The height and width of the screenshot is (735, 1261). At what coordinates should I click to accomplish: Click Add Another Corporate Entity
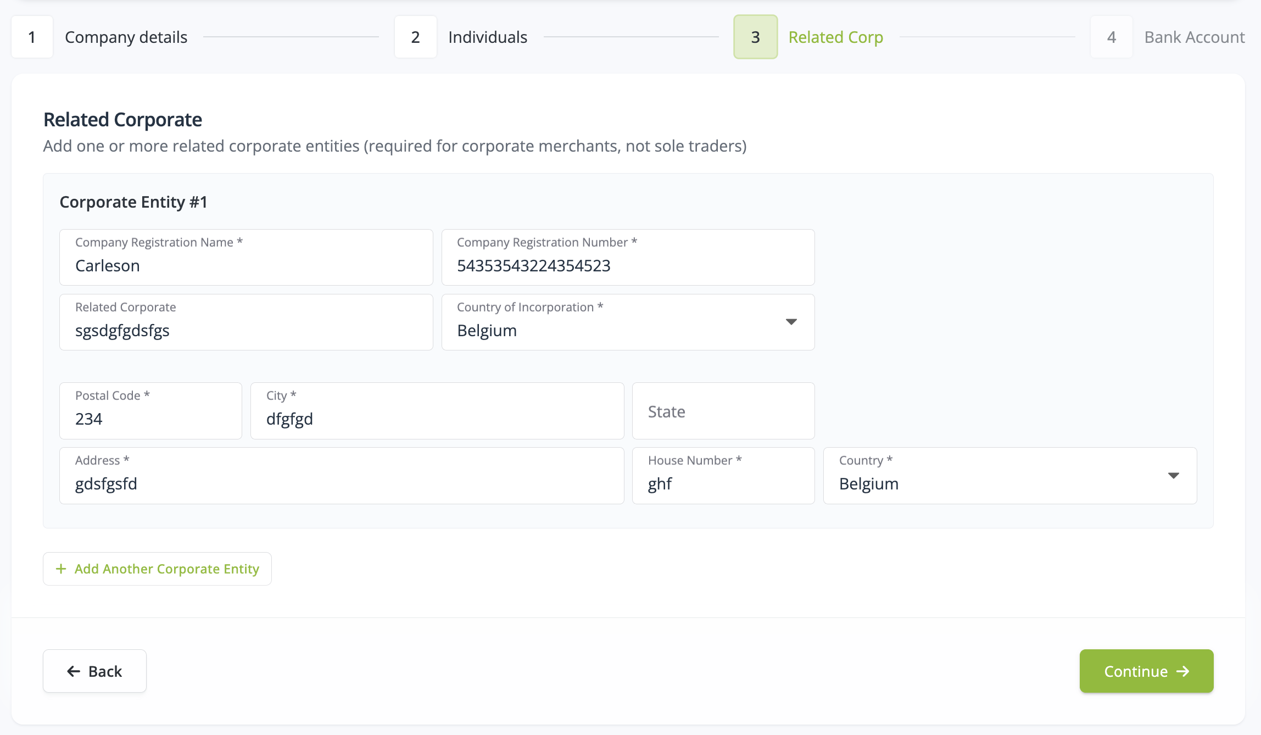(157, 569)
